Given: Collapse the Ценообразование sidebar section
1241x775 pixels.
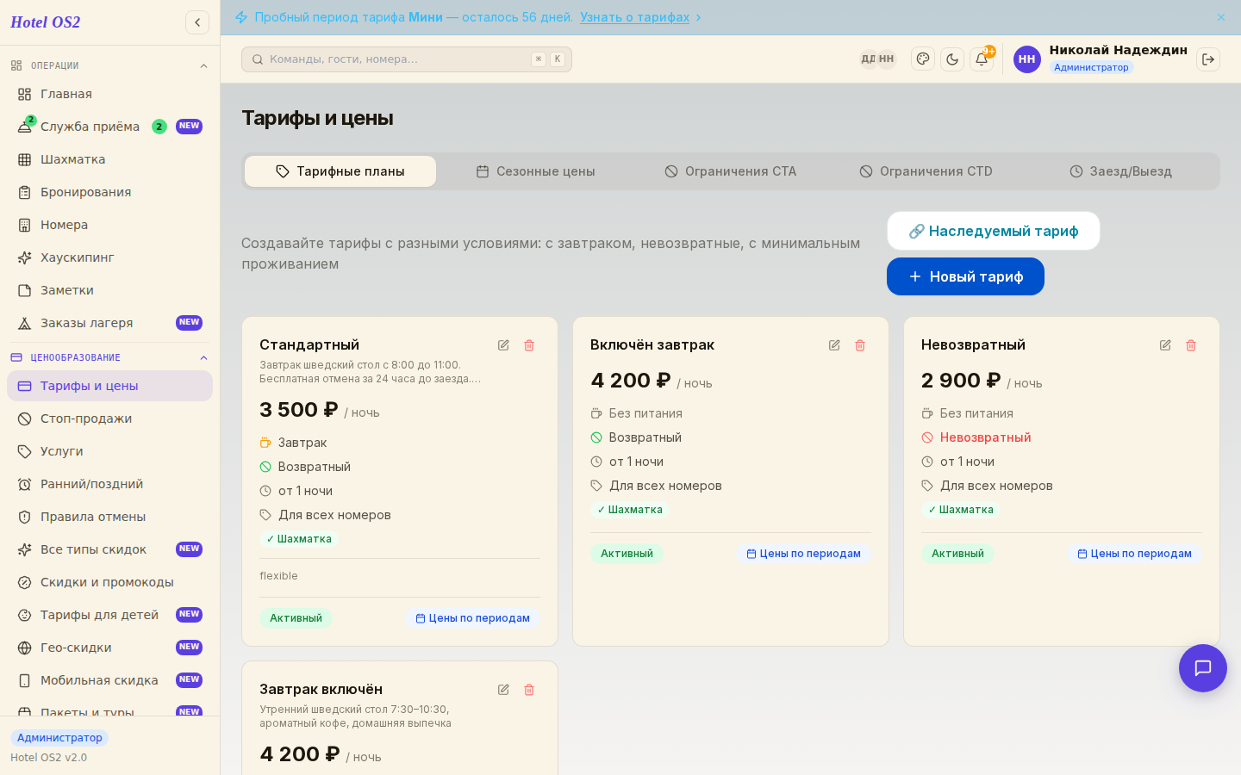Looking at the screenshot, I should point(203,357).
